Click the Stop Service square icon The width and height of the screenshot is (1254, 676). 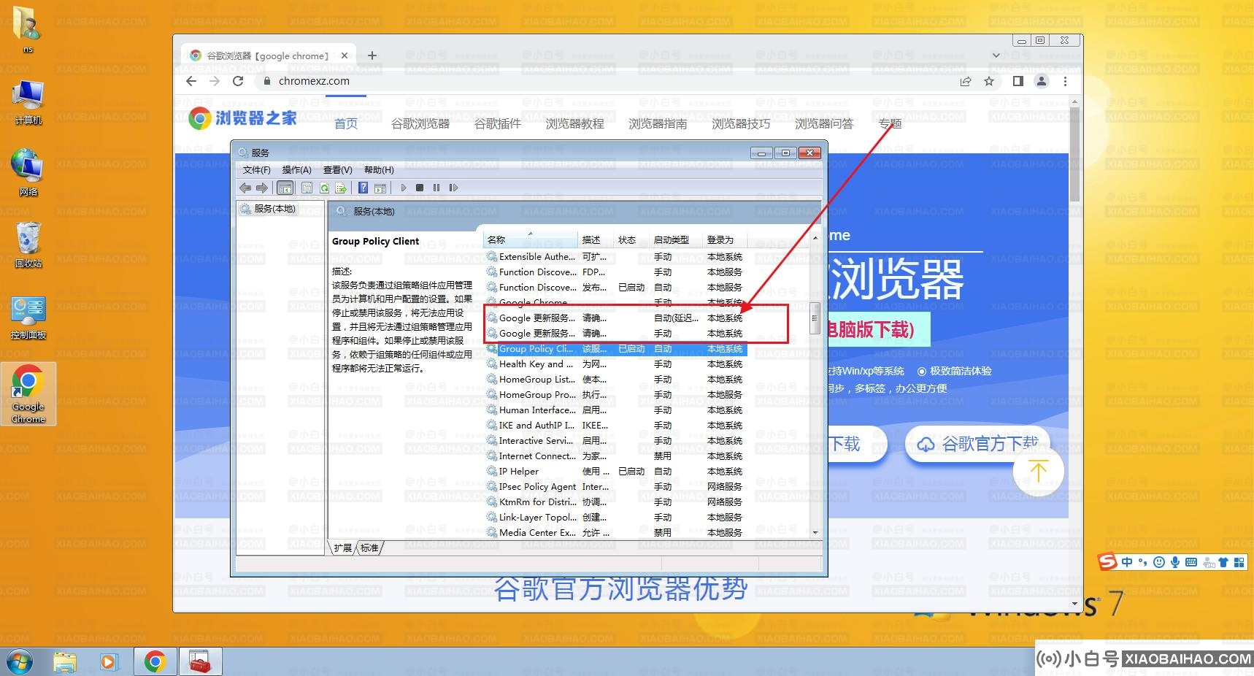pyautogui.click(x=420, y=188)
